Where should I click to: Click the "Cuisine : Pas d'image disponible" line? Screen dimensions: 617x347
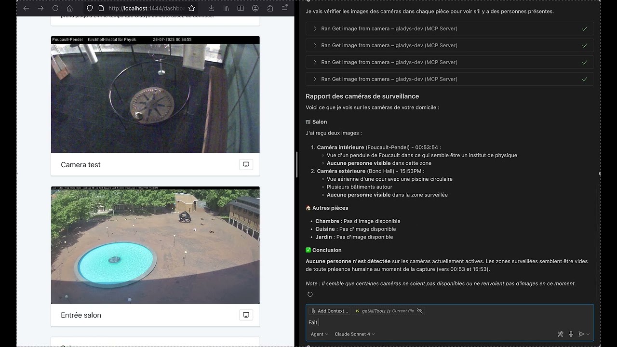tap(356, 229)
